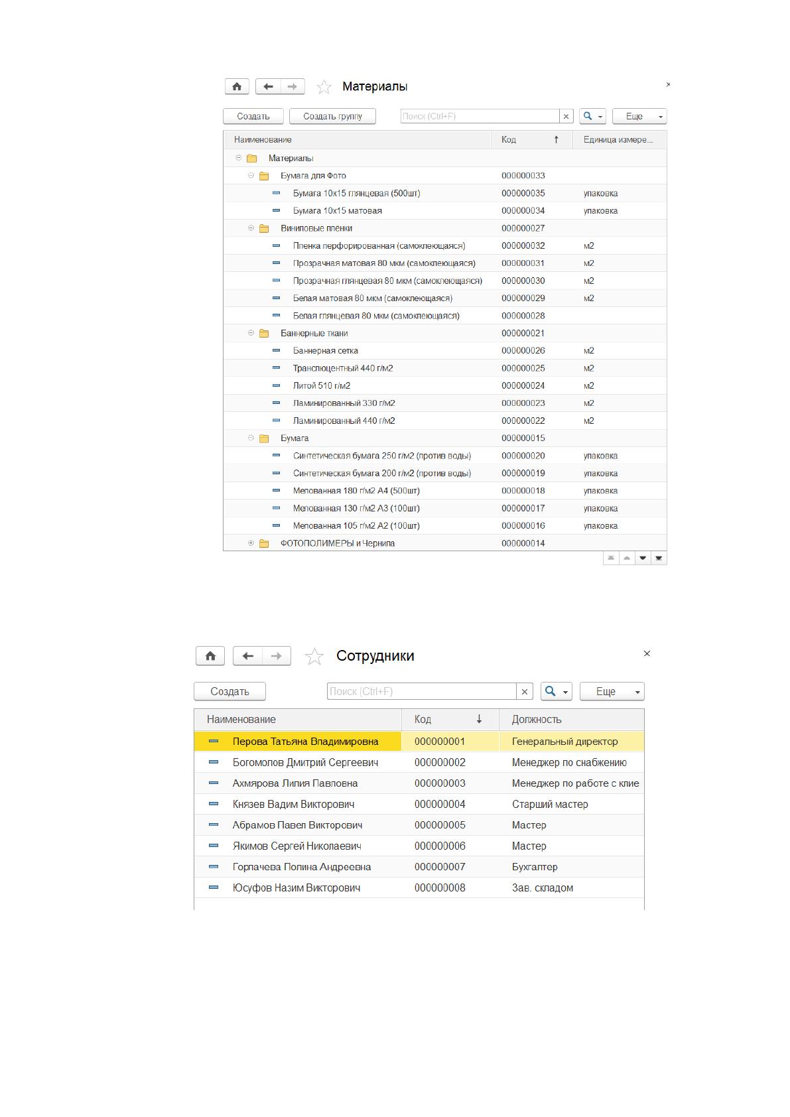This screenshot has width=790, height=1117.
Task: Open the search magnifier dropdown in Сотрудники
Action: click(556, 691)
